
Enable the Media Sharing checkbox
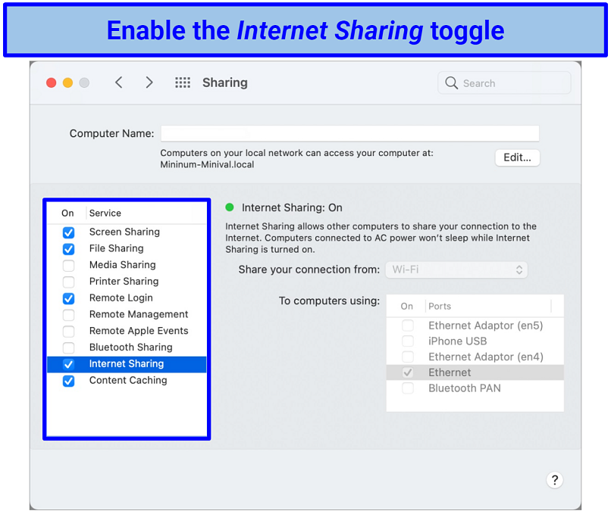[68, 266]
